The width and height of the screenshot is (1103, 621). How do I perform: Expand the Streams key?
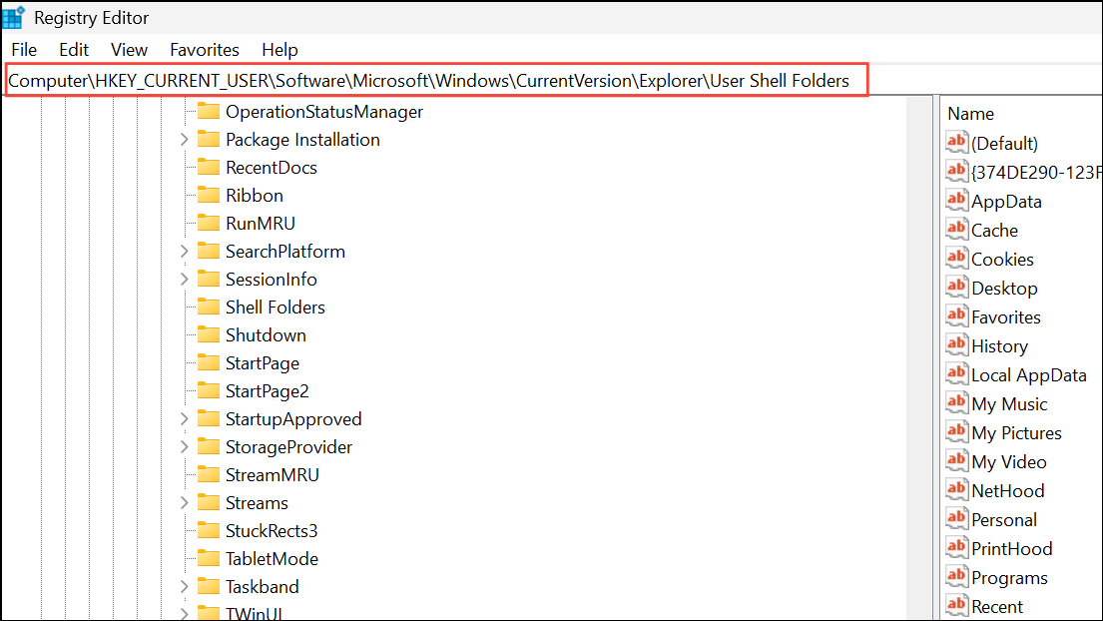point(184,502)
